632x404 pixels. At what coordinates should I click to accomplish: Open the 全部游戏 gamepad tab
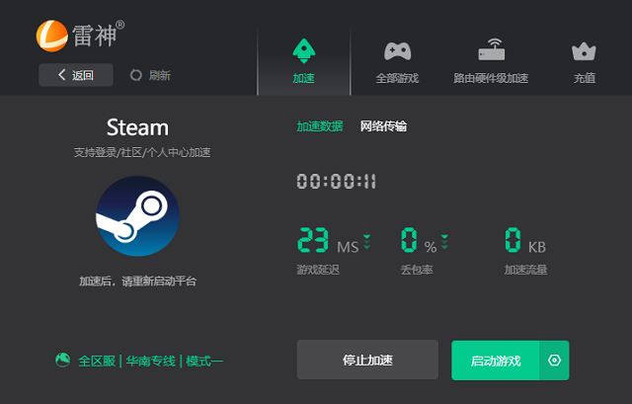coord(397,61)
